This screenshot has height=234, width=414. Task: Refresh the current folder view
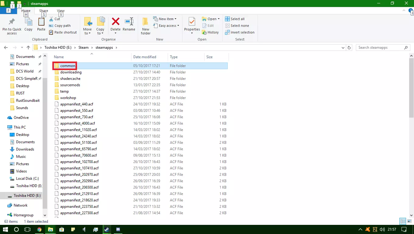point(349,48)
